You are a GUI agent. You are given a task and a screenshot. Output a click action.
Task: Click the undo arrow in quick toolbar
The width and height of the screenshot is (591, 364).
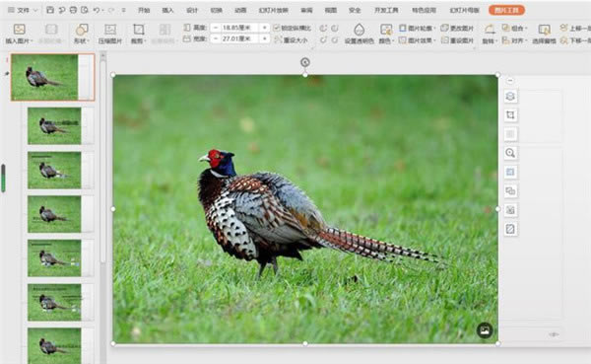point(97,10)
